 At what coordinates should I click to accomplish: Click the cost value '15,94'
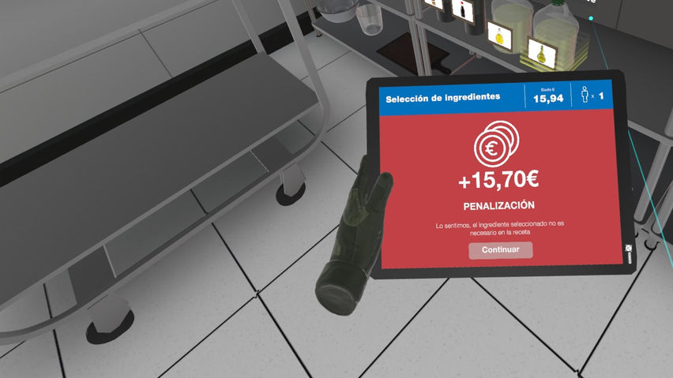click(x=548, y=99)
